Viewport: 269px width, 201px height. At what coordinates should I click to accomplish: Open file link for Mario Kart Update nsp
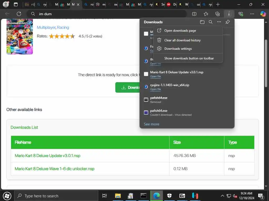(x=156, y=76)
